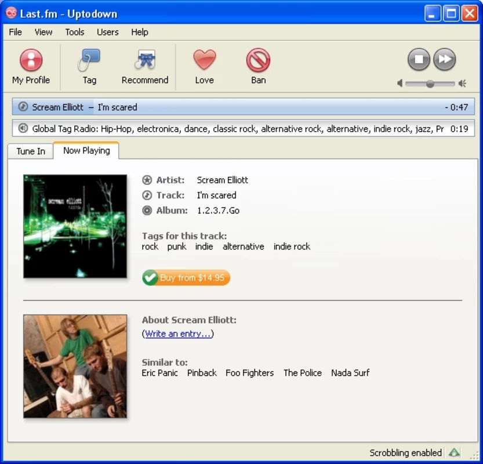Ban this track

click(258, 67)
